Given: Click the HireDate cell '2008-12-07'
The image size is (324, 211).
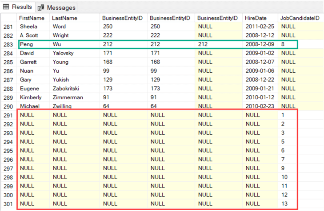Looking at the screenshot, I should [x=260, y=62].
